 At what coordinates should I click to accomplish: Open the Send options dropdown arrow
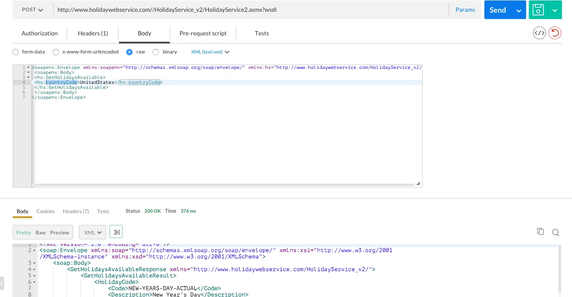click(x=519, y=10)
